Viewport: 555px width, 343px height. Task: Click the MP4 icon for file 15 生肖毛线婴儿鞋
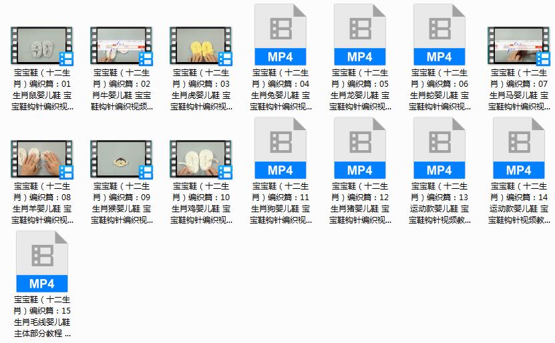click(x=42, y=262)
